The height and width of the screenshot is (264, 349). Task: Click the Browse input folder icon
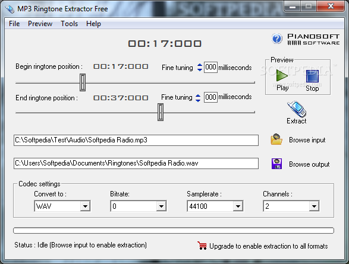click(276, 139)
